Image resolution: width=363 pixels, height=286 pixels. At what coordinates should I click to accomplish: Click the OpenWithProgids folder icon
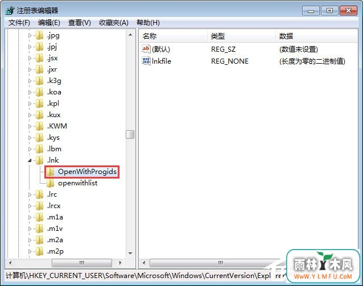pos(50,172)
